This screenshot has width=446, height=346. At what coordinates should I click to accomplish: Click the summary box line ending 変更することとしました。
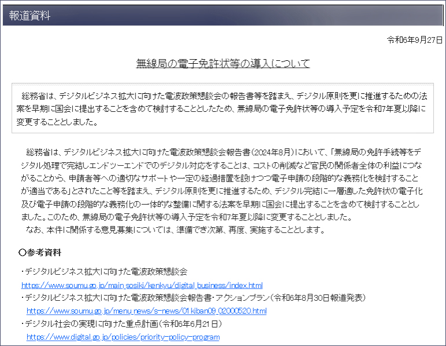(57, 122)
